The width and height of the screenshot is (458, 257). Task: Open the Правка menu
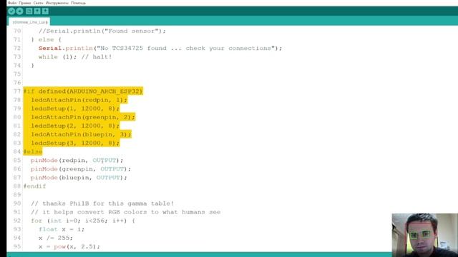[x=24, y=3]
